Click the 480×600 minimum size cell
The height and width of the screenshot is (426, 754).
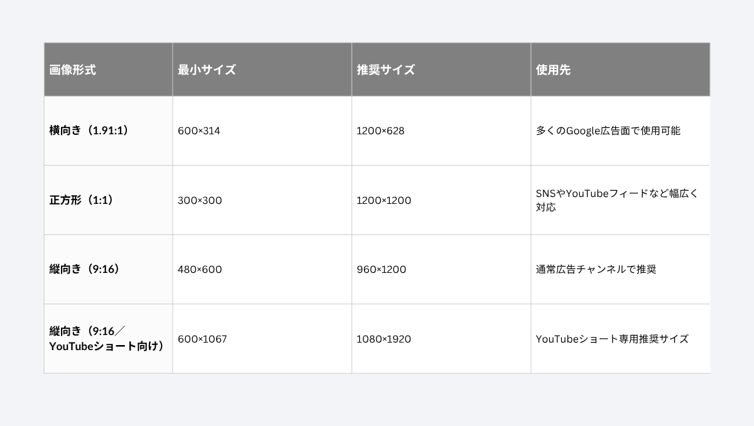click(262, 269)
